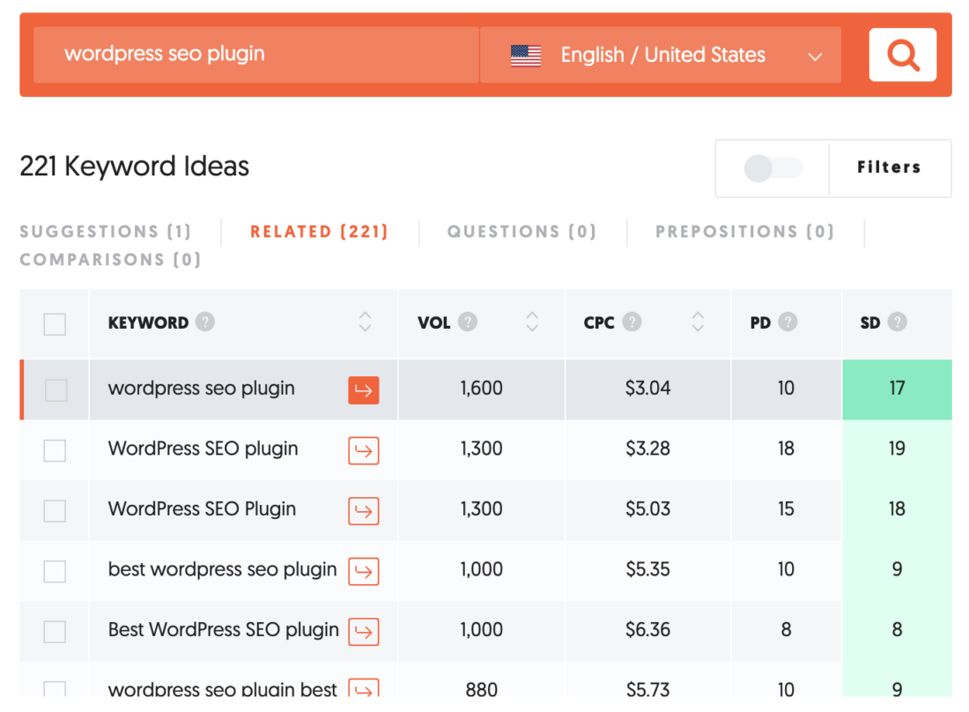Open arrow icon for 'WordPress SEO plugin' $3.28 row
The image size is (969, 712).
pyautogui.click(x=363, y=450)
